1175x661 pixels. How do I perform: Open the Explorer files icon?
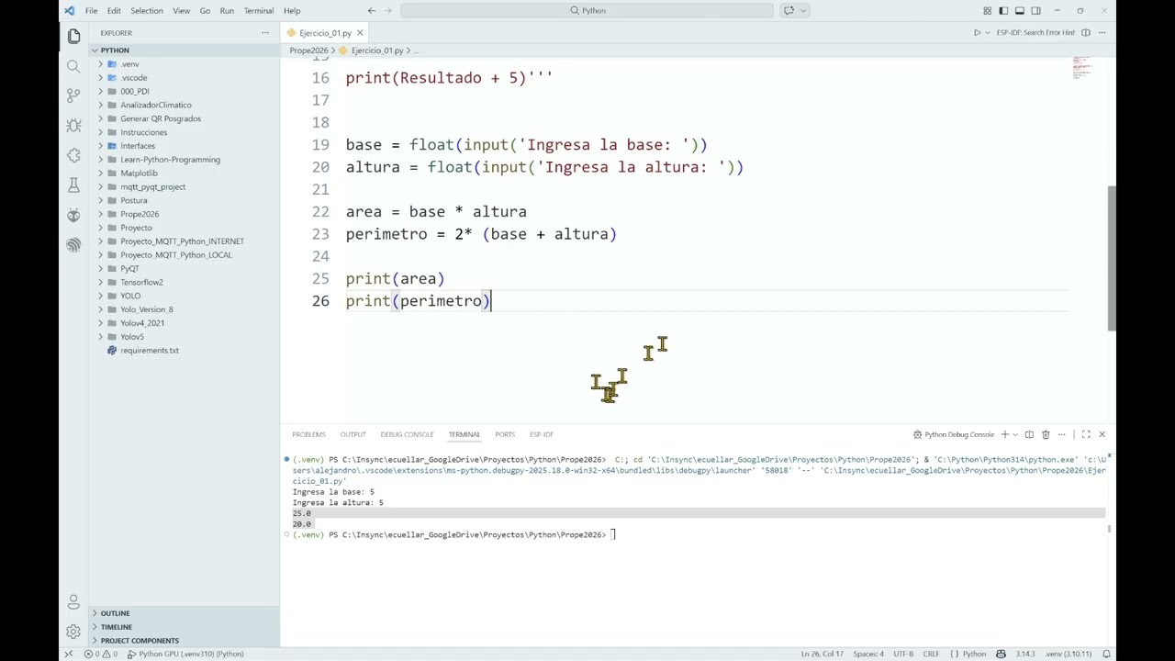click(x=73, y=37)
